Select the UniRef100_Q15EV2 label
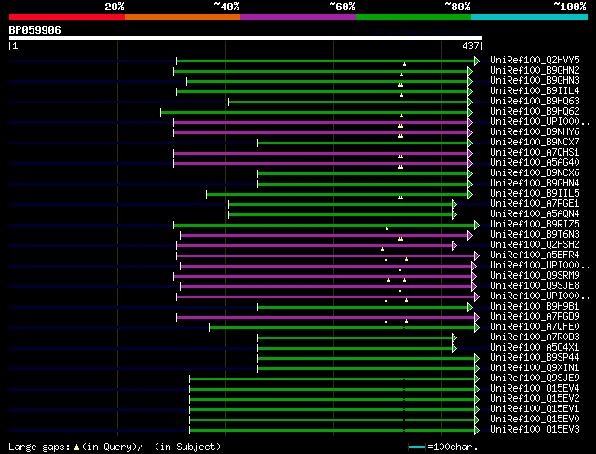This screenshot has height=454, width=596. tap(535, 399)
